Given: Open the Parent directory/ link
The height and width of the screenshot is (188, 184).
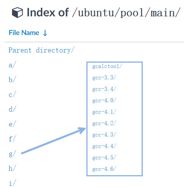Looking at the screenshot, I should [42, 50].
